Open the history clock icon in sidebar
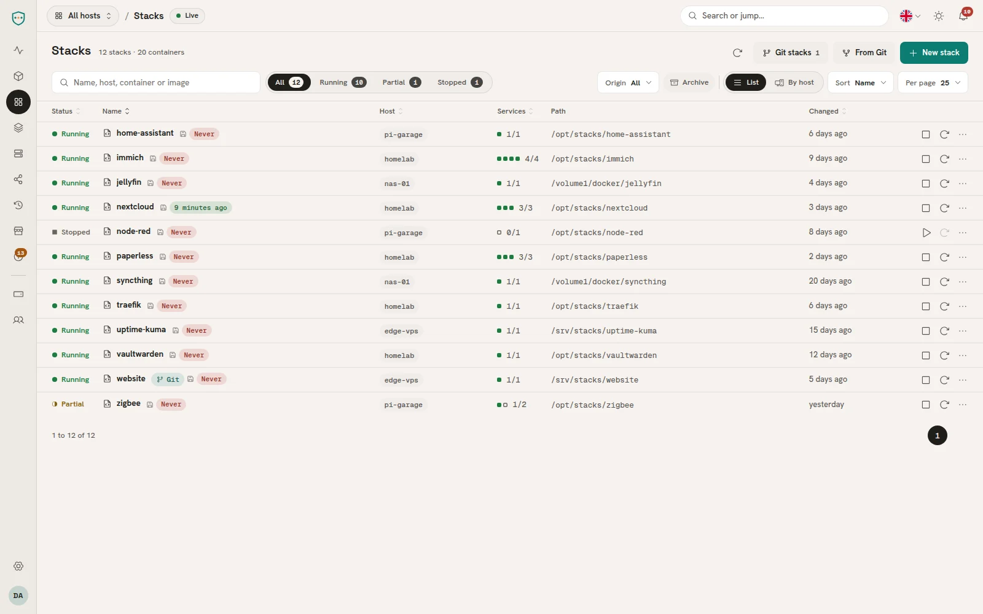983x614 pixels. pyautogui.click(x=18, y=205)
